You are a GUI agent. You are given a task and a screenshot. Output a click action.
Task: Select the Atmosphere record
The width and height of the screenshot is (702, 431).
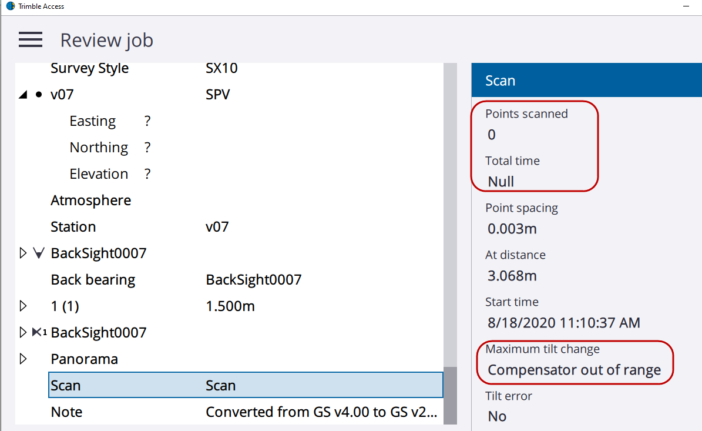pyautogui.click(x=90, y=201)
